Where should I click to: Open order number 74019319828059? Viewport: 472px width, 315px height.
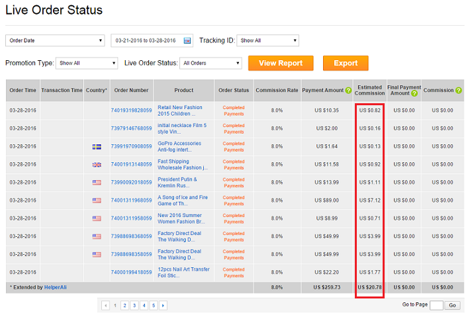pyautogui.click(x=131, y=111)
